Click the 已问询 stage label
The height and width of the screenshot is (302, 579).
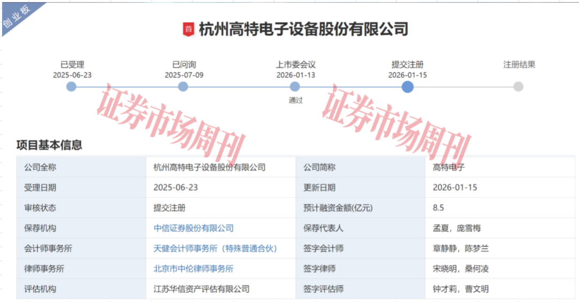pos(184,65)
